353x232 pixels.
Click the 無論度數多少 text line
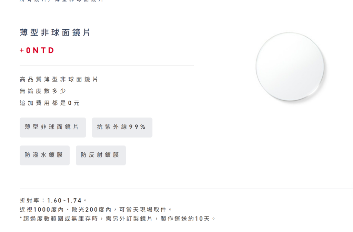[x=42, y=91]
